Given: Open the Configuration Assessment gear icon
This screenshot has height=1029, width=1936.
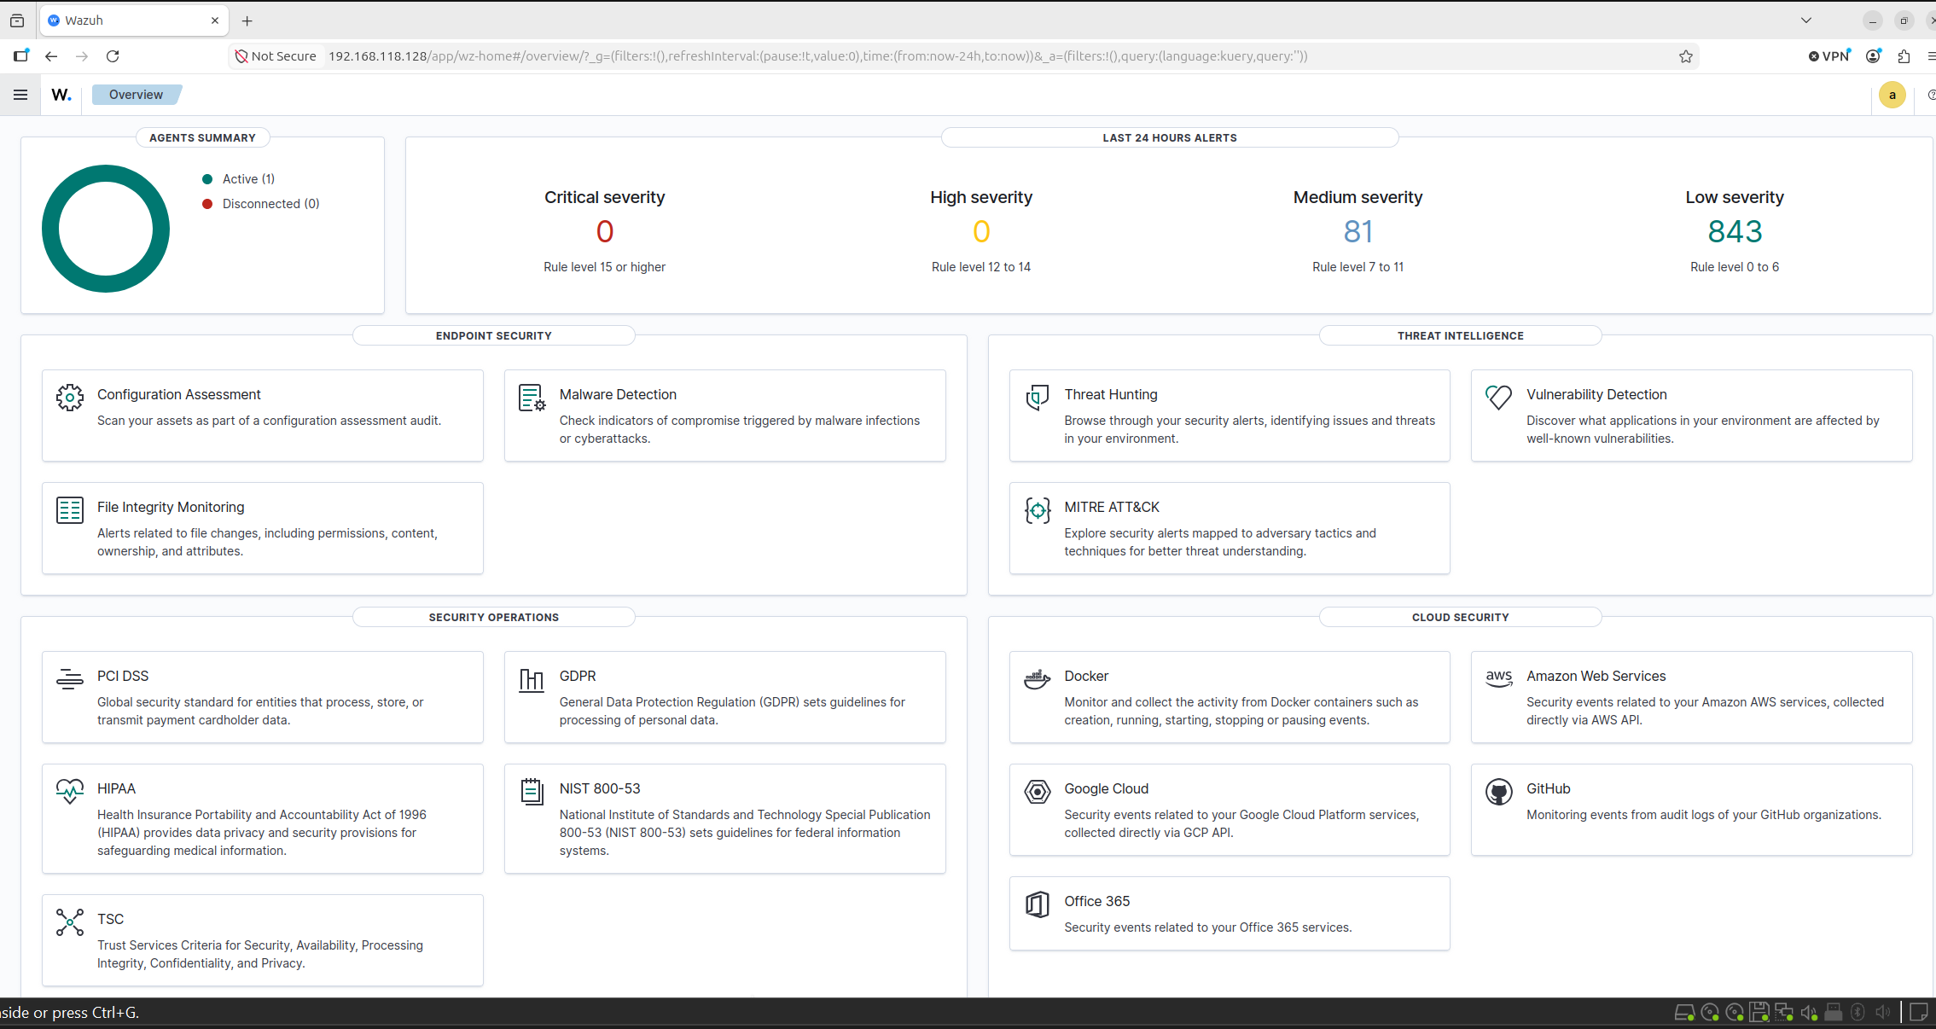Looking at the screenshot, I should click(70, 397).
